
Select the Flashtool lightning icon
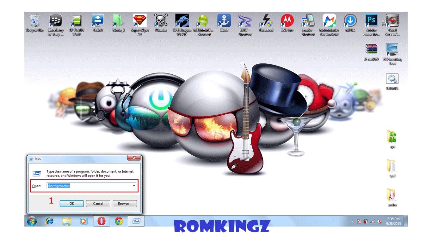tap(266, 23)
